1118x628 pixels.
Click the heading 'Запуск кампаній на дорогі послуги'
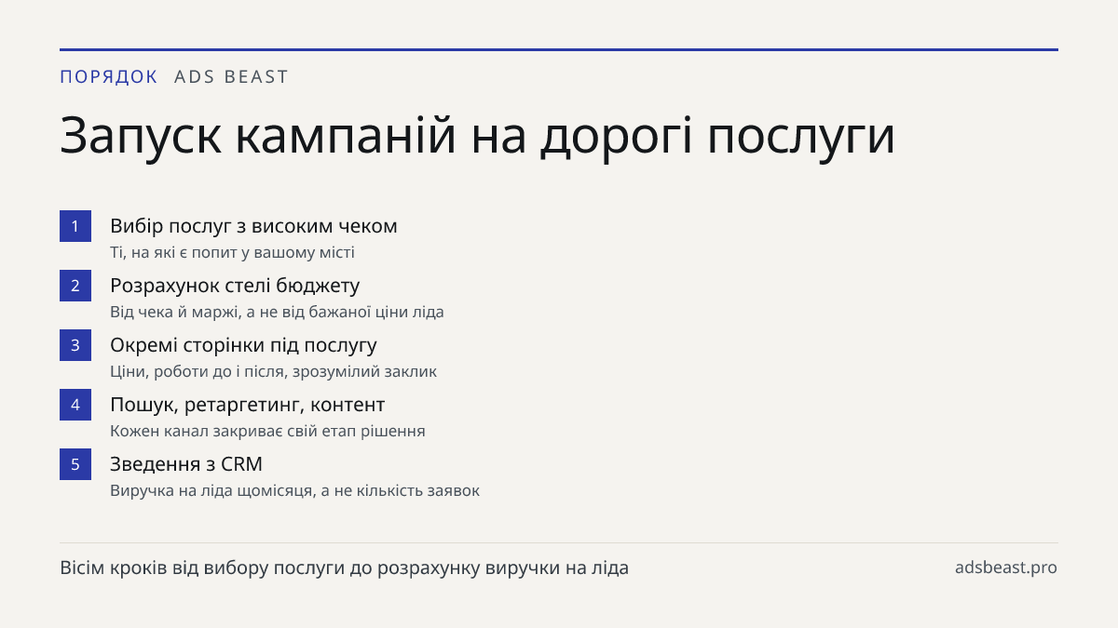pyautogui.click(x=477, y=136)
